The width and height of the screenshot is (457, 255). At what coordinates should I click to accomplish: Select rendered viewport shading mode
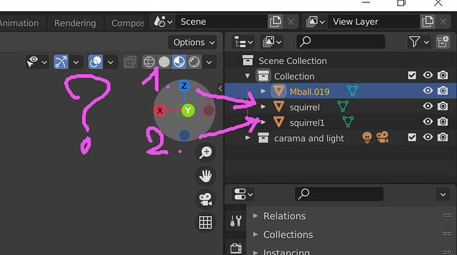click(194, 62)
